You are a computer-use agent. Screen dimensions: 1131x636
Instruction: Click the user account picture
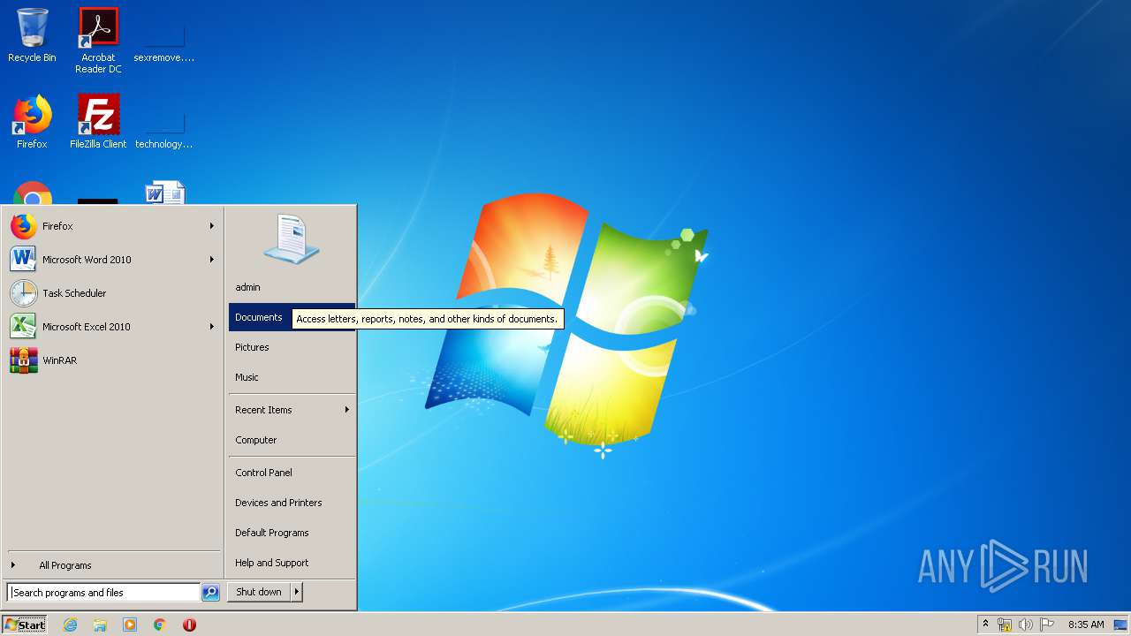tap(292, 238)
